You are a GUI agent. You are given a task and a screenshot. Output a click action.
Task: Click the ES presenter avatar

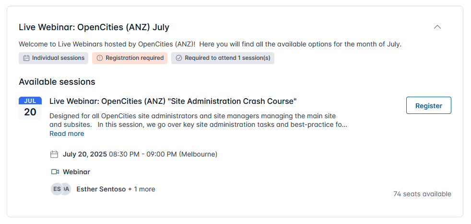(57, 189)
